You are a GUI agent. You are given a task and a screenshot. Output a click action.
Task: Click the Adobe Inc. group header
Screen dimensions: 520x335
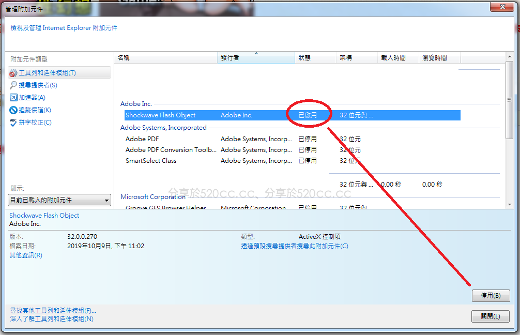click(136, 104)
